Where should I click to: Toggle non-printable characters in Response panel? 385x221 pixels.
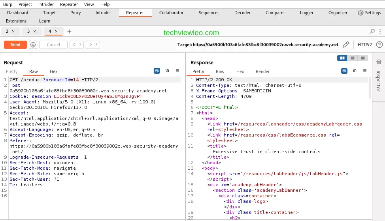pos(355,71)
